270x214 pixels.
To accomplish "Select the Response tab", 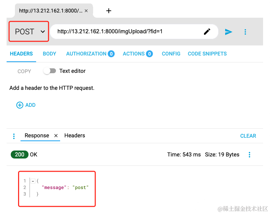I will [x=37, y=136].
